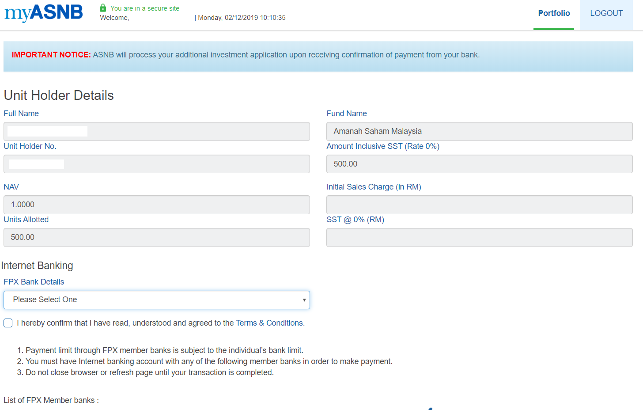Click the SST @ 0% (RM) field
The width and height of the screenshot is (643, 410).
tap(480, 237)
